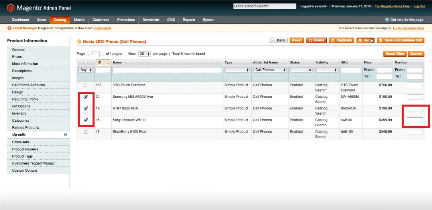Click the ID filter input field
This screenshot has height=210, width=432.
click(x=103, y=70)
